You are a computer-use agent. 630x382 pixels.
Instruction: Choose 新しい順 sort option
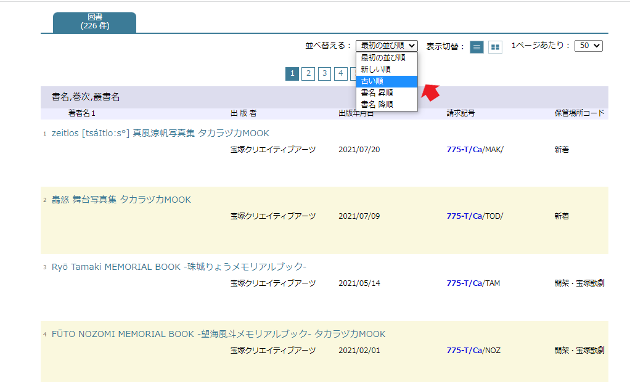(x=387, y=70)
